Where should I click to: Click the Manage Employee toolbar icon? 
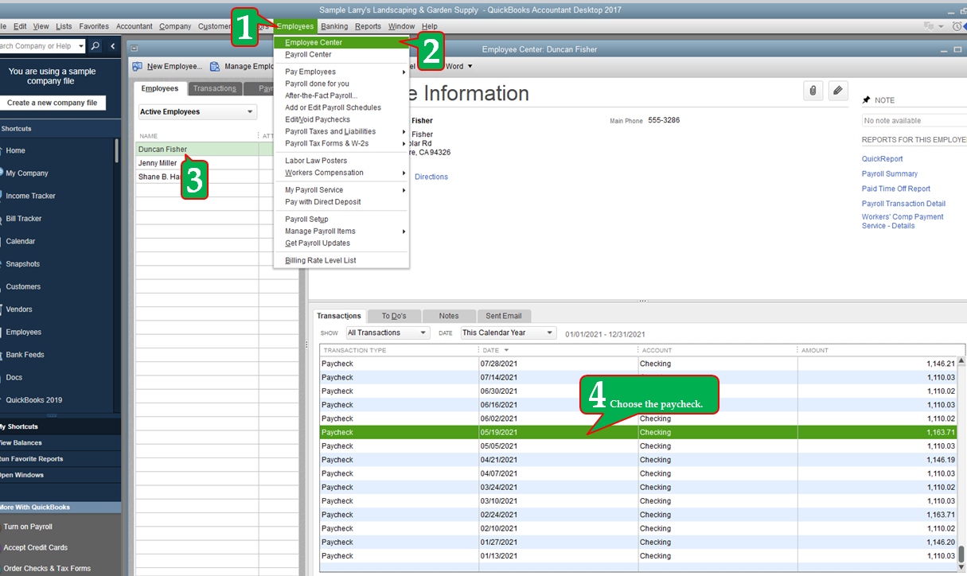click(216, 67)
